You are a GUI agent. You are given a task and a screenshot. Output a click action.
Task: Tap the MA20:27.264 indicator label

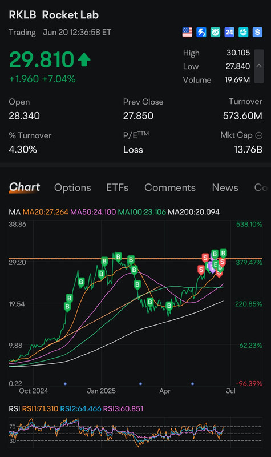coord(46,212)
